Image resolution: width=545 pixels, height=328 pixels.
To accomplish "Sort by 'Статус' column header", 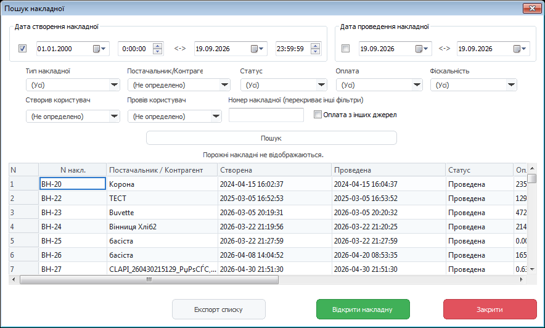I will tap(480, 170).
